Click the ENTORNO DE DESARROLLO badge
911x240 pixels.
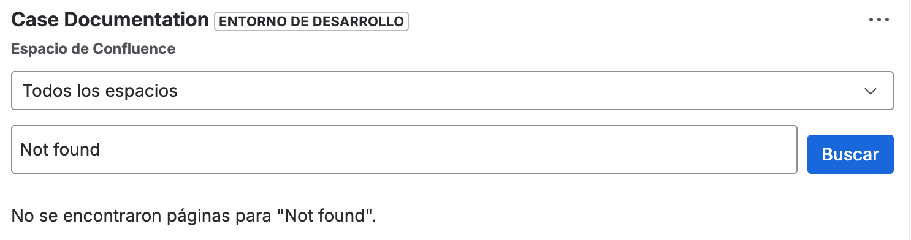click(x=311, y=21)
